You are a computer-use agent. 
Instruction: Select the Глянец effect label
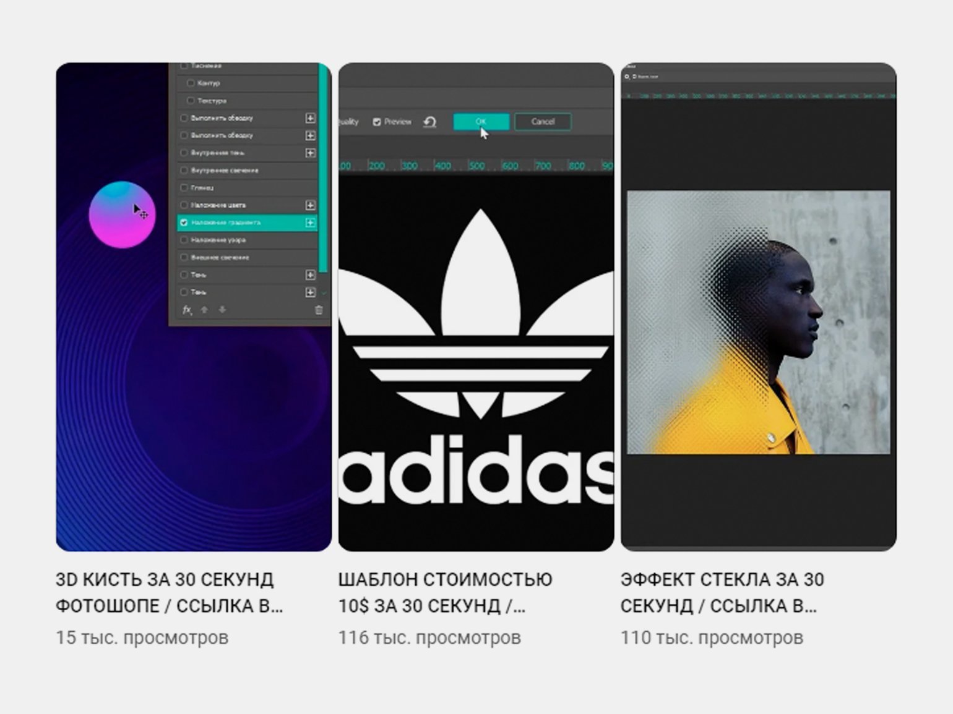click(202, 187)
